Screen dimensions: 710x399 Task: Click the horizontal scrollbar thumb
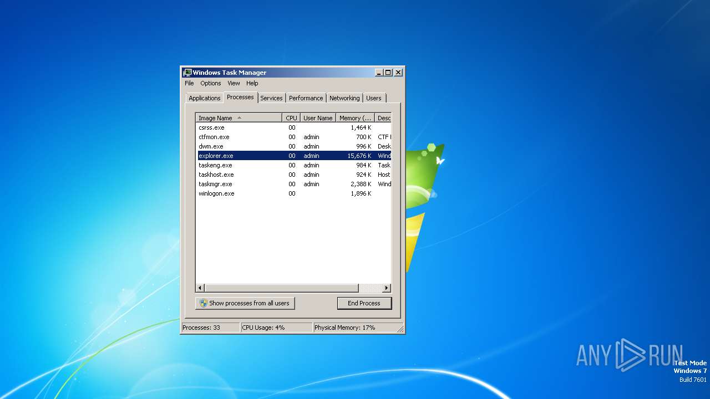[282, 288]
